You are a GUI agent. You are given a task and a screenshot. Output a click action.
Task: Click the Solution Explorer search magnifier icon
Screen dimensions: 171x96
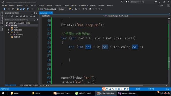(x=35, y=20)
